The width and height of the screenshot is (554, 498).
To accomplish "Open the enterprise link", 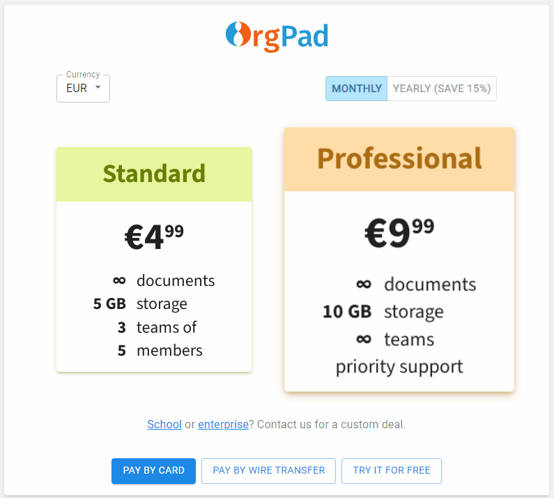I will tap(223, 424).
